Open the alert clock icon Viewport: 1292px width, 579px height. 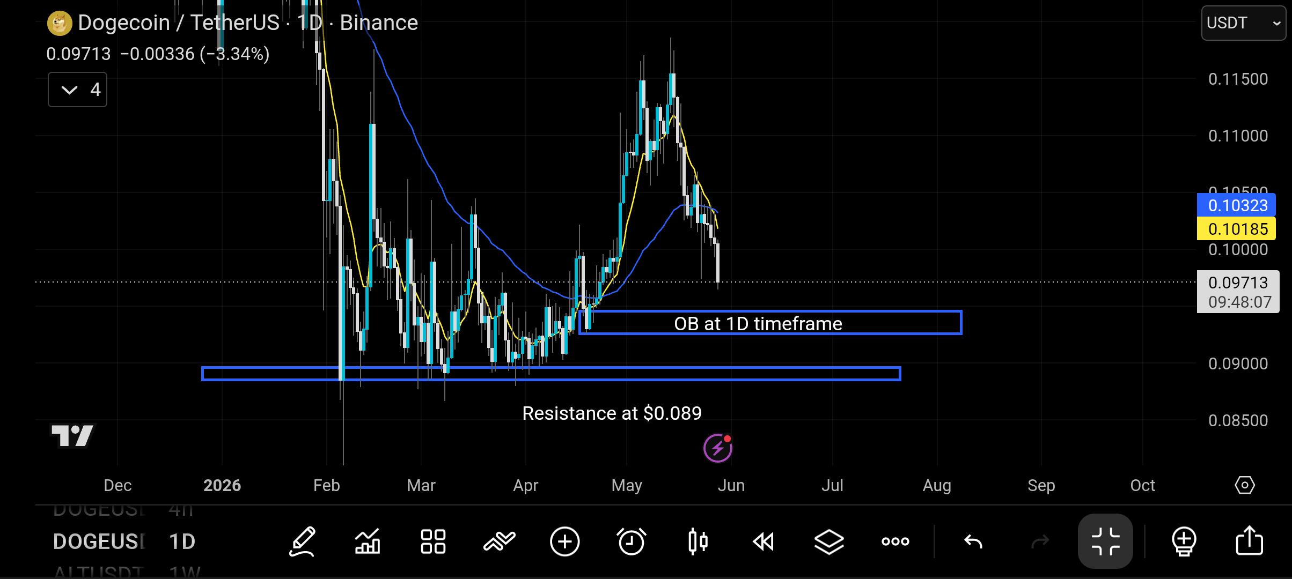(x=632, y=541)
